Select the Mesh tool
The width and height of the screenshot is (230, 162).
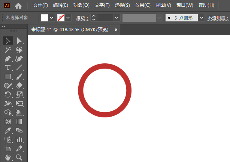coord(8,121)
